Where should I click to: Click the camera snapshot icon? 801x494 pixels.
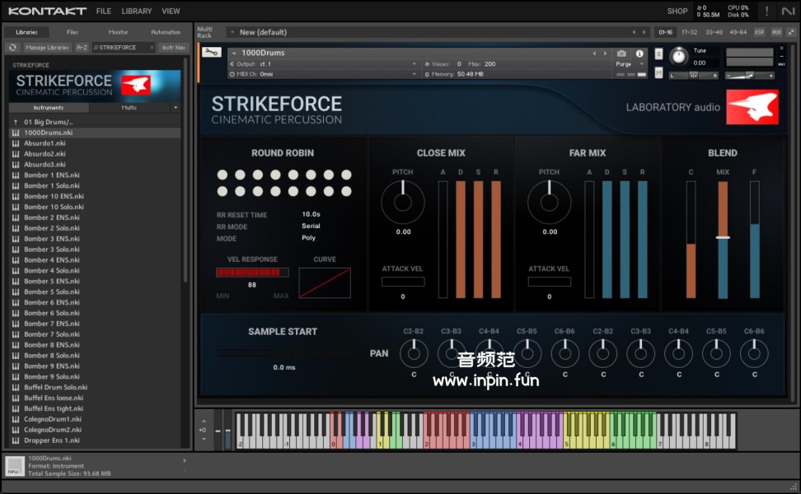point(621,54)
